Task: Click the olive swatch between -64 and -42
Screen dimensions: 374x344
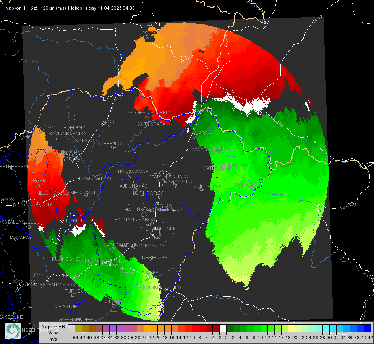Action: coord(78,328)
